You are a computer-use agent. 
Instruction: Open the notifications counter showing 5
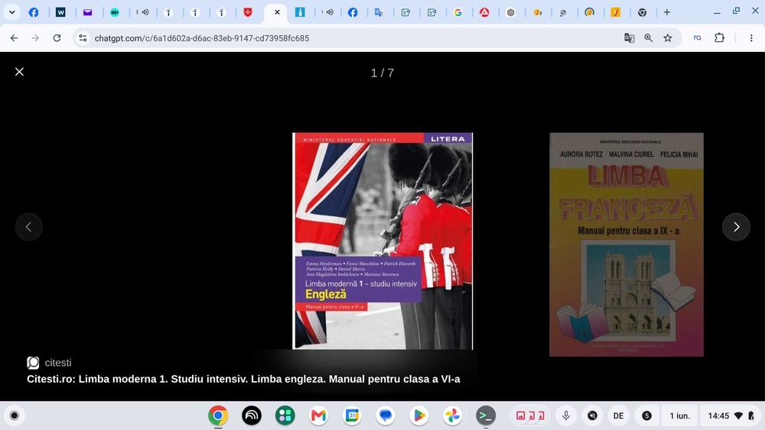[646, 415]
